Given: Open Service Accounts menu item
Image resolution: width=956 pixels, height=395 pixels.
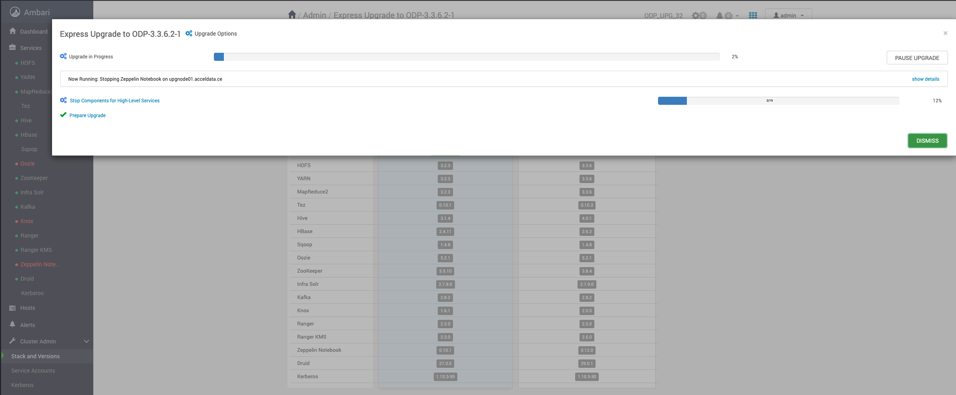Looking at the screenshot, I should point(33,371).
